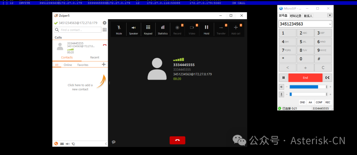Screen dimensions: 357x155
Task: Hang up with large red button in Zoiper5
Action: [178, 140]
